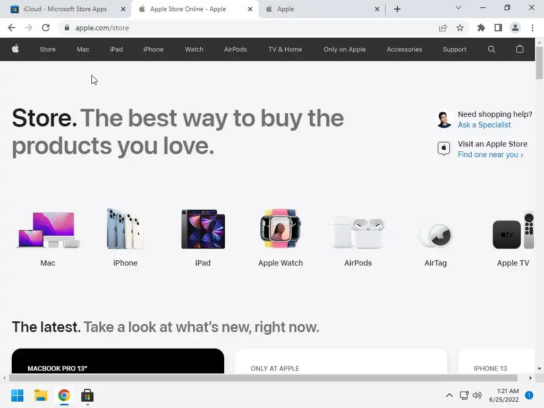Select iPad in the Apple navigation bar

116,49
